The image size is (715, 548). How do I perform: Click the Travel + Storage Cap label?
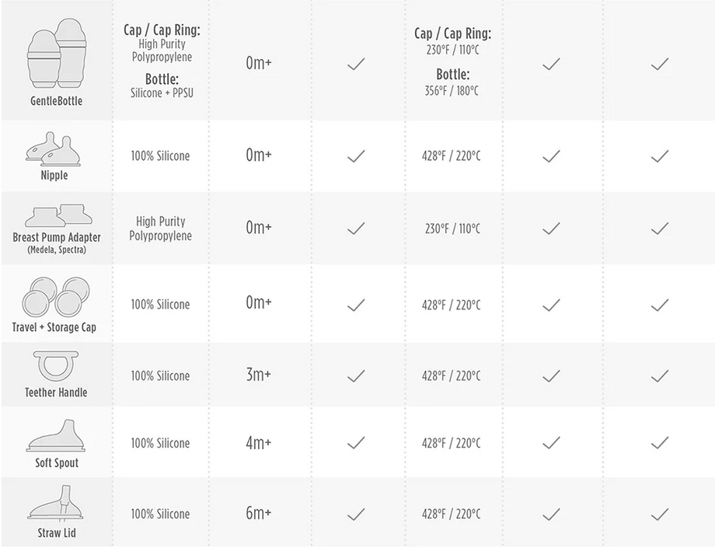click(x=54, y=327)
